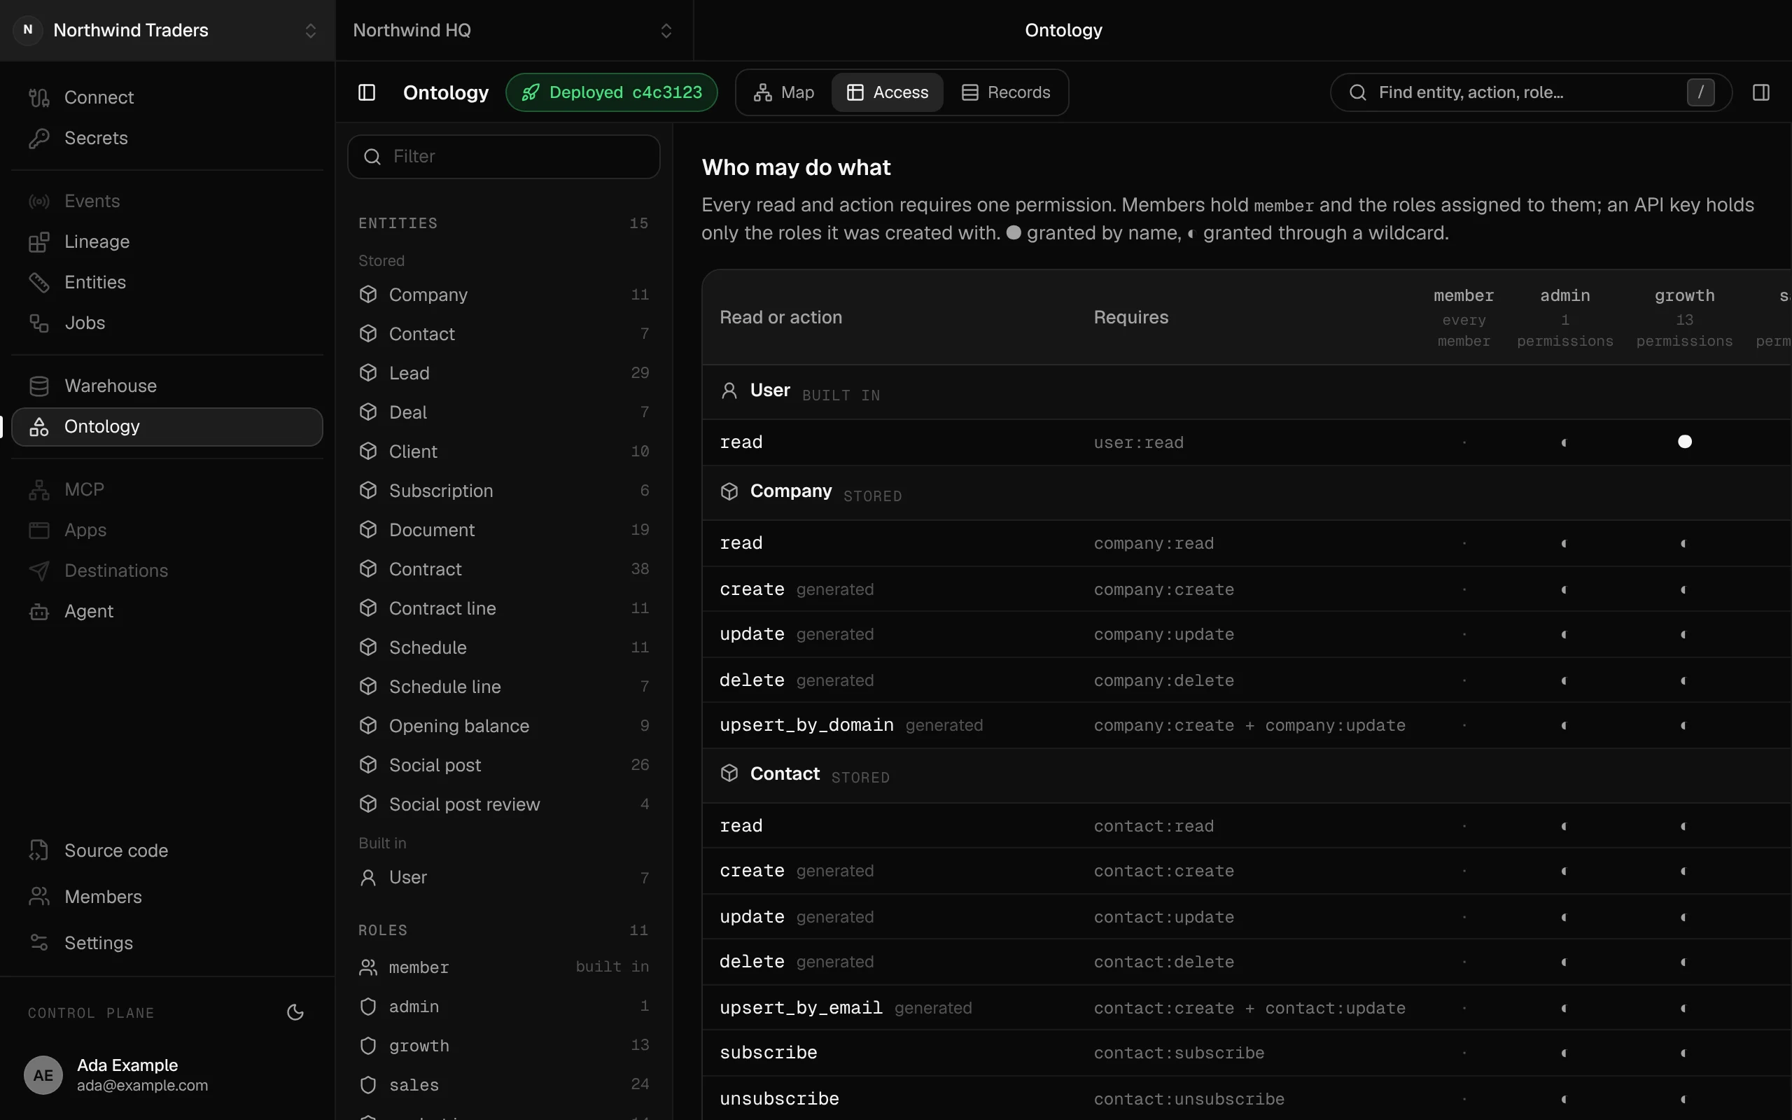This screenshot has width=1792, height=1120.
Task: Click the User BUILT IN group header
Action: (1246, 392)
